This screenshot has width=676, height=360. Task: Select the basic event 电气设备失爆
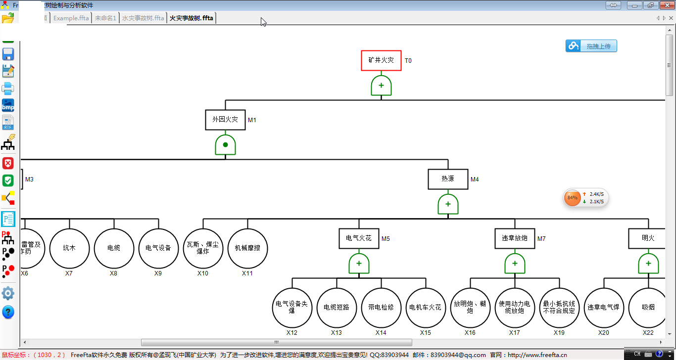point(292,308)
